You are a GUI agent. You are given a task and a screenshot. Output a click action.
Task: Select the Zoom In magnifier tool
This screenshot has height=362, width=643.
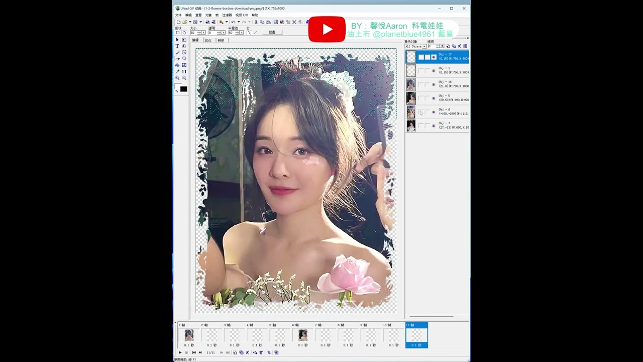pyautogui.click(x=177, y=78)
